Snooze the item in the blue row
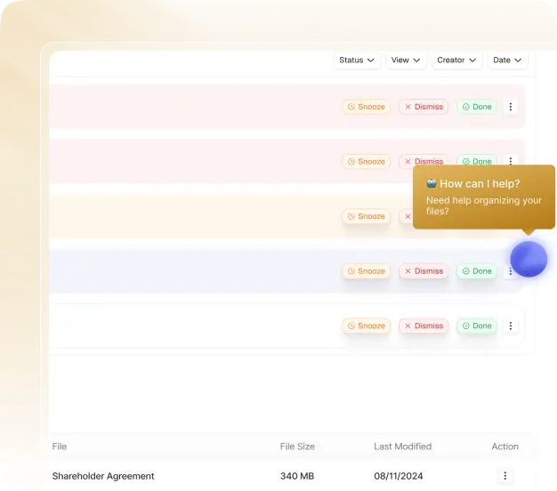This screenshot has height=491, width=557. (x=367, y=271)
